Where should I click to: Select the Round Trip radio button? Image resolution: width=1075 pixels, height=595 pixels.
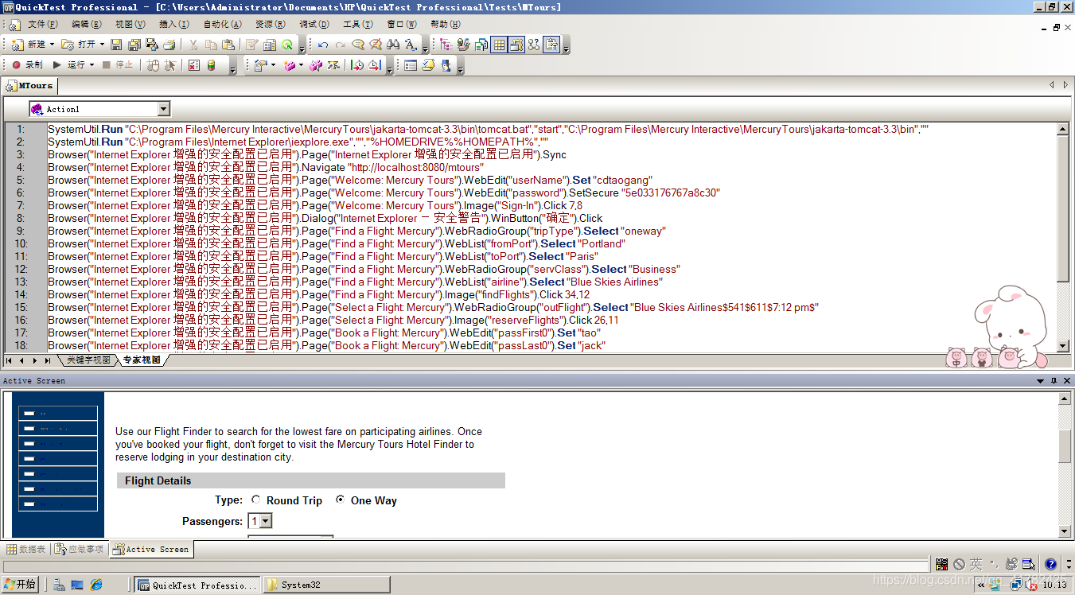[x=255, y=500]
